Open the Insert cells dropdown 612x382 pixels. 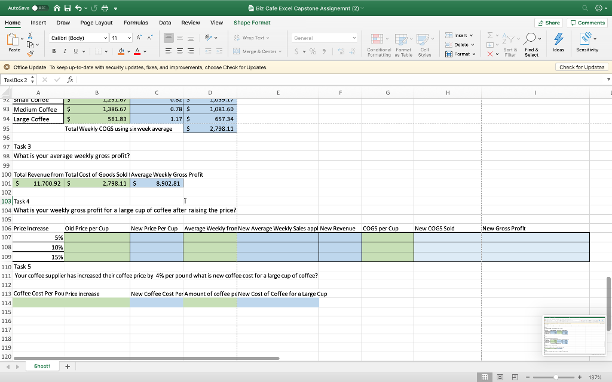460,35
